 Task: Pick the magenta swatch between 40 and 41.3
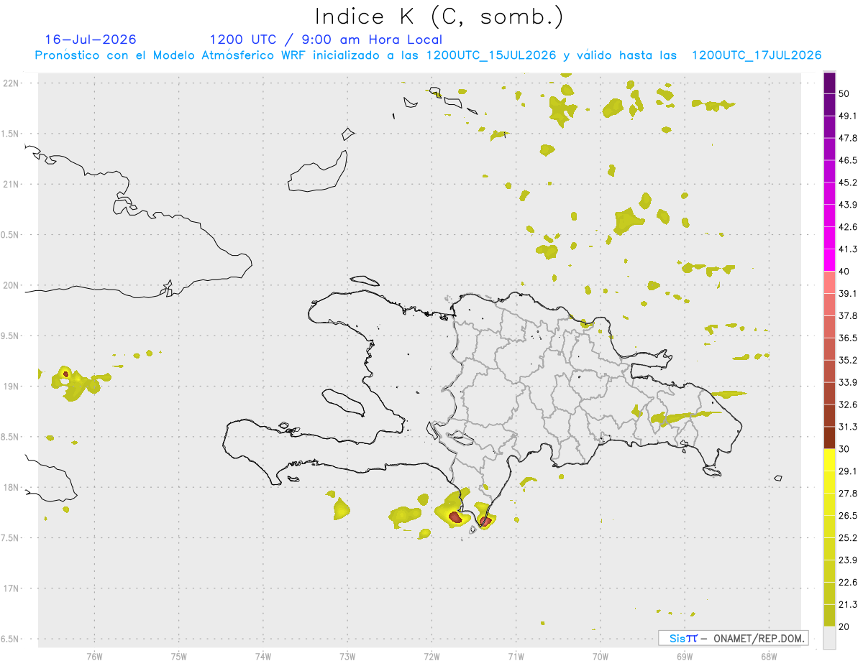tap(829, 260)
